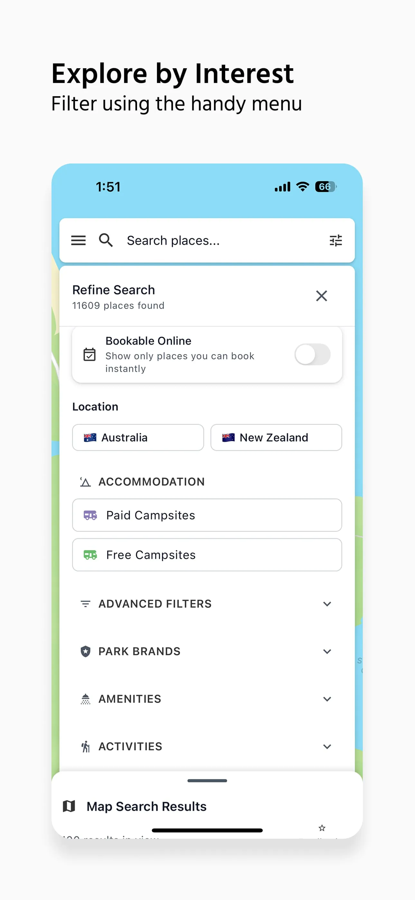Tap the Amenities shower icon
415x900 pixels.
[86, 699]
